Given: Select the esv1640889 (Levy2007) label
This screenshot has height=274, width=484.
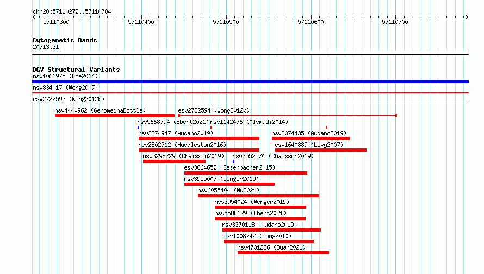Looking at the screenshot, I should (309, 145).
